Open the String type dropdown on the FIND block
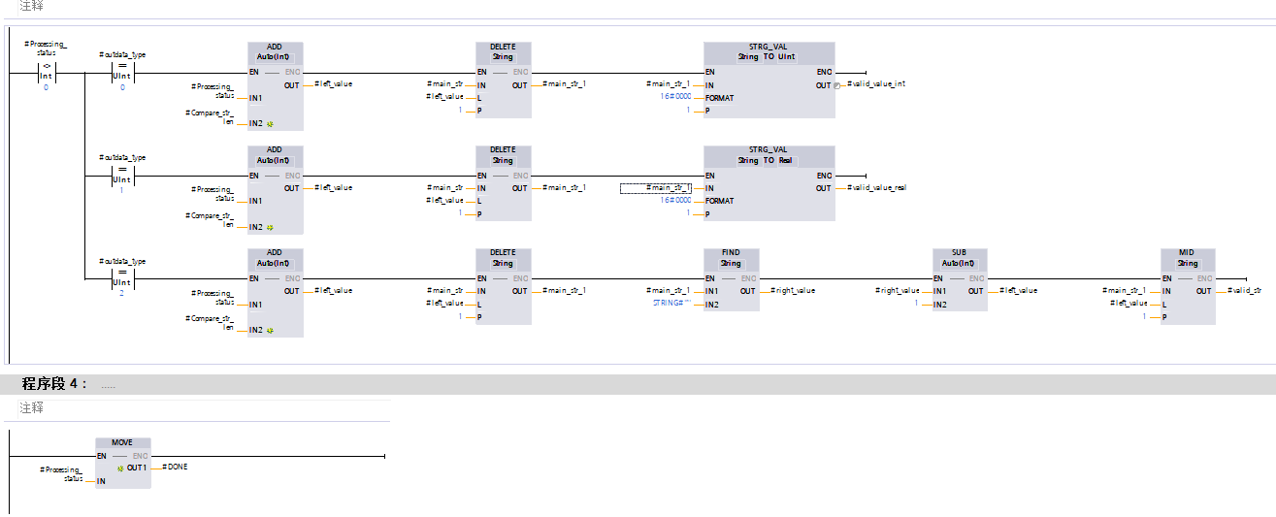The width and height of the screenshot is (1276, 517). 731,264
